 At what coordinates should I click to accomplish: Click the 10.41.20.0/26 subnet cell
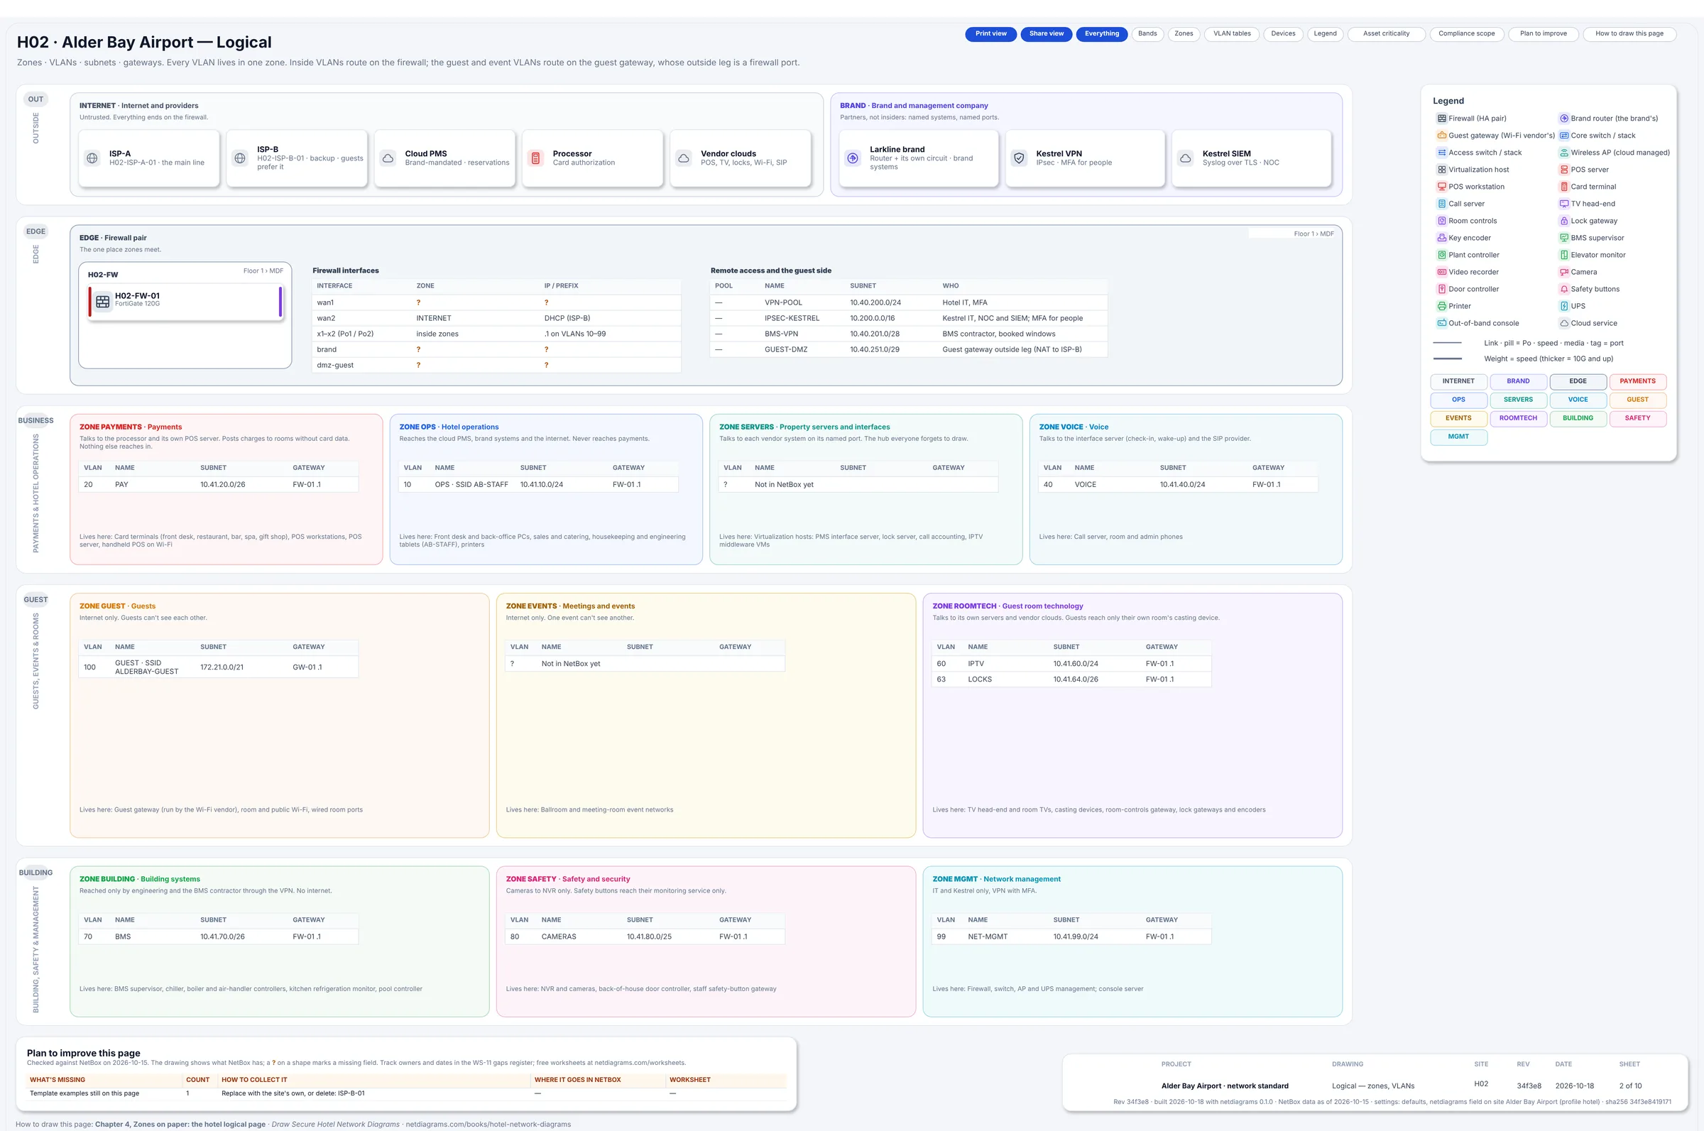point(223,485)
